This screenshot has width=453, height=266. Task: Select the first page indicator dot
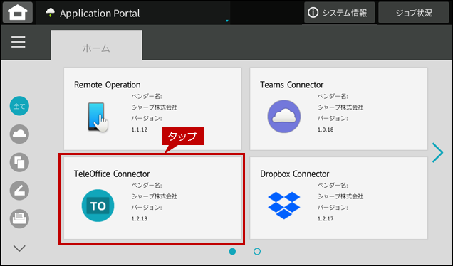pyautogui.click(x=232, y=251)
